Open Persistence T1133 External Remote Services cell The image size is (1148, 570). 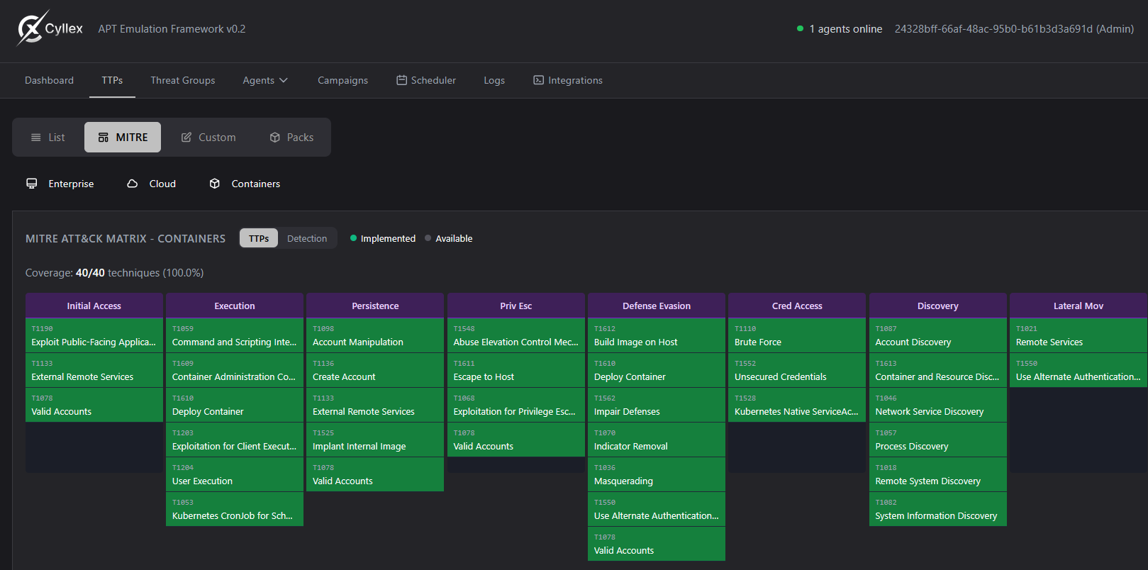[375, 405]
